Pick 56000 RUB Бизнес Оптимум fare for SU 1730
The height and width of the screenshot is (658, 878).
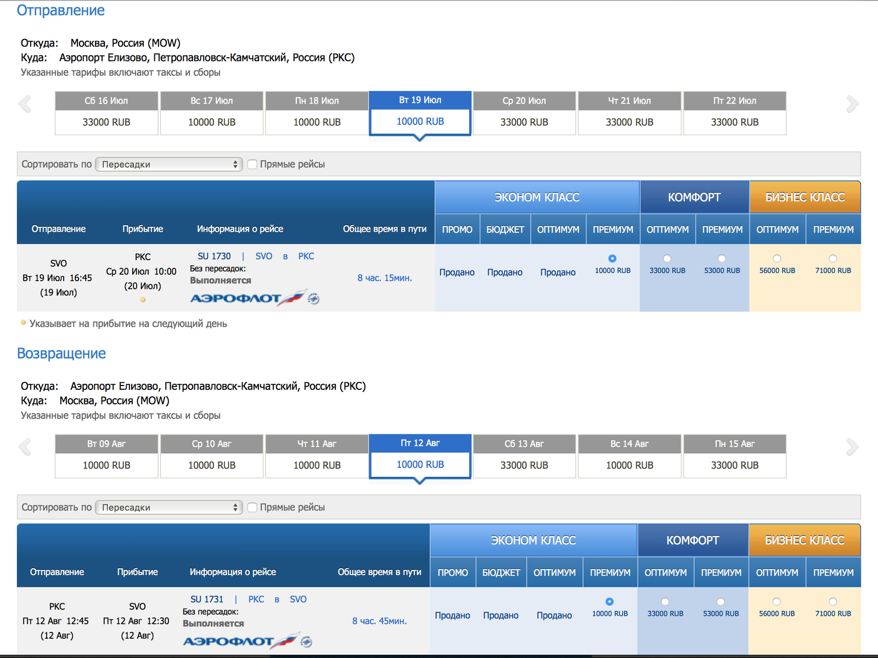776,259
